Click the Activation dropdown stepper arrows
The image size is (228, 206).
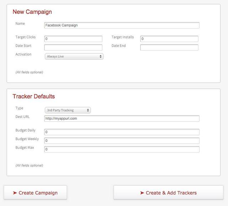tap(101, 56)
